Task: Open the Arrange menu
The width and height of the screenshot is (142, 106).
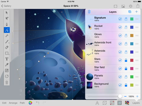Action: point(13,103)
